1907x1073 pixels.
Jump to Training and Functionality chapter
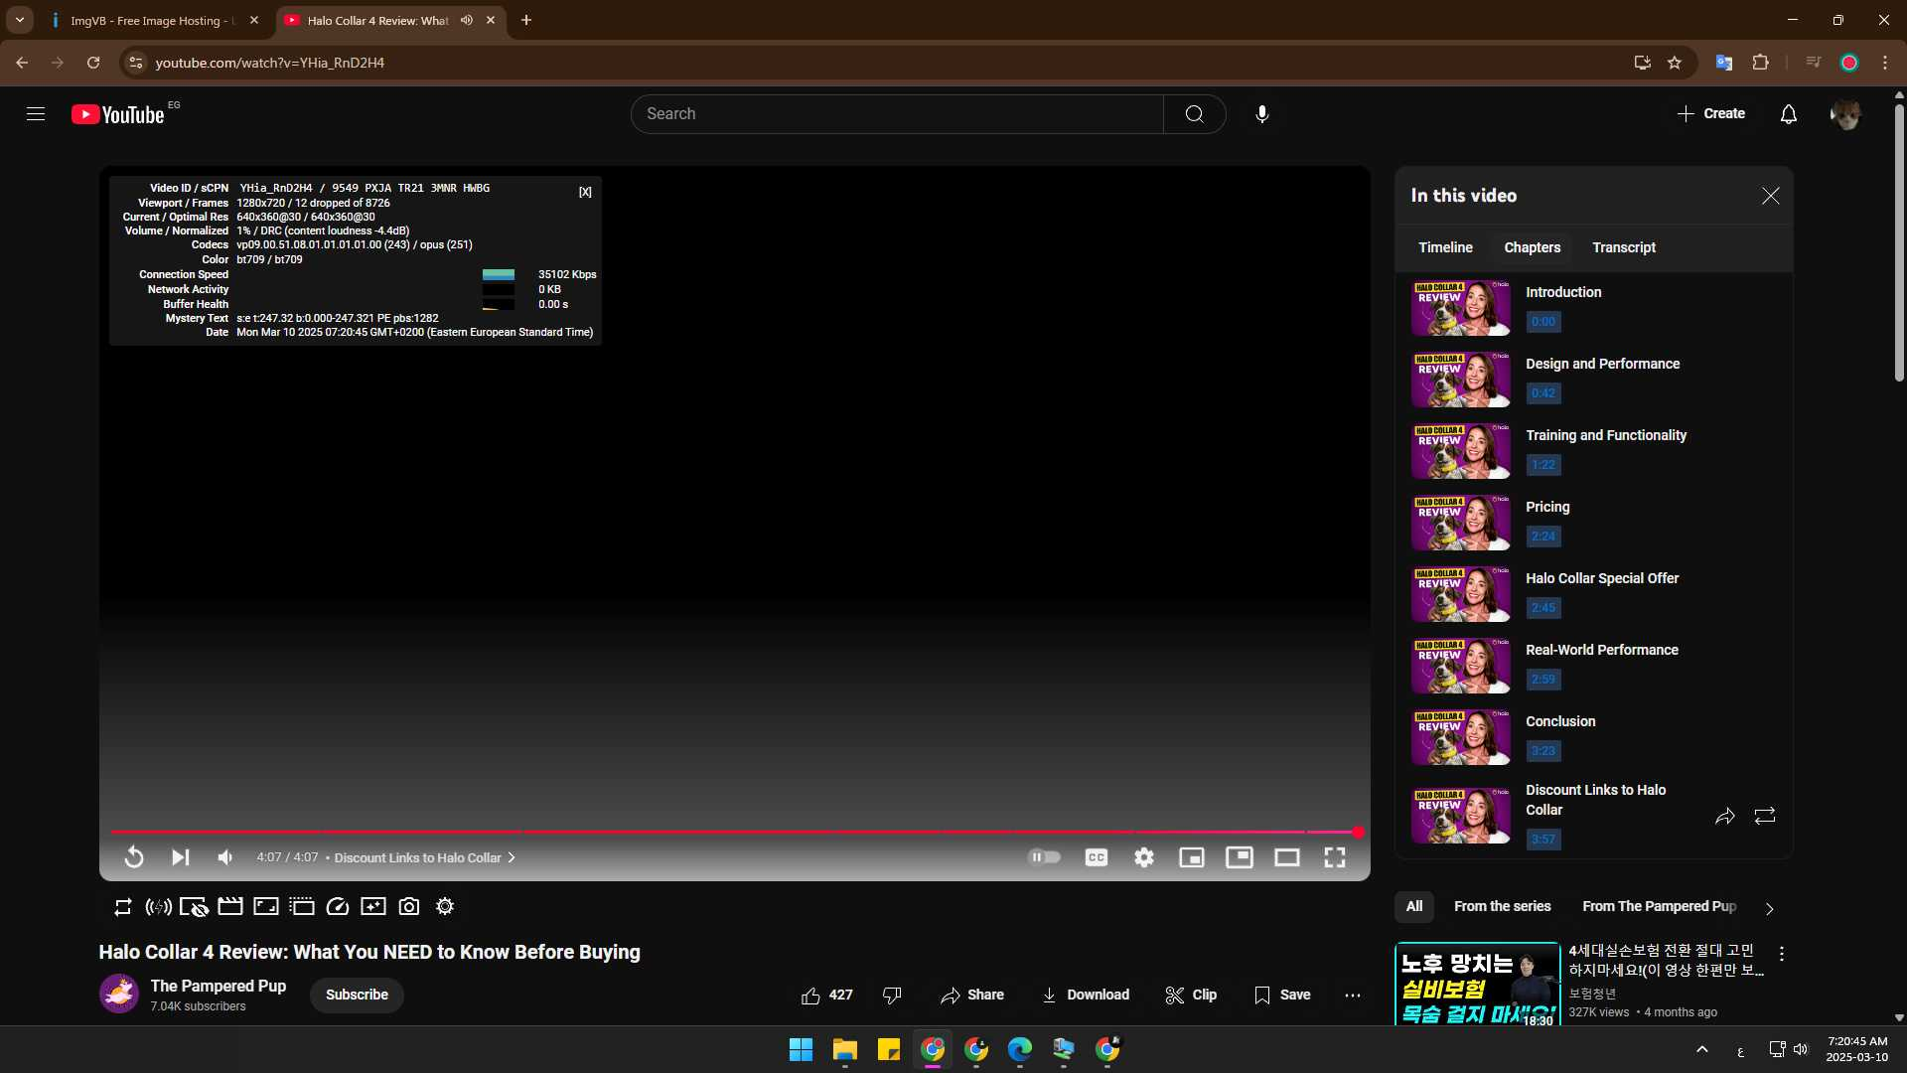pos(1594,450)
